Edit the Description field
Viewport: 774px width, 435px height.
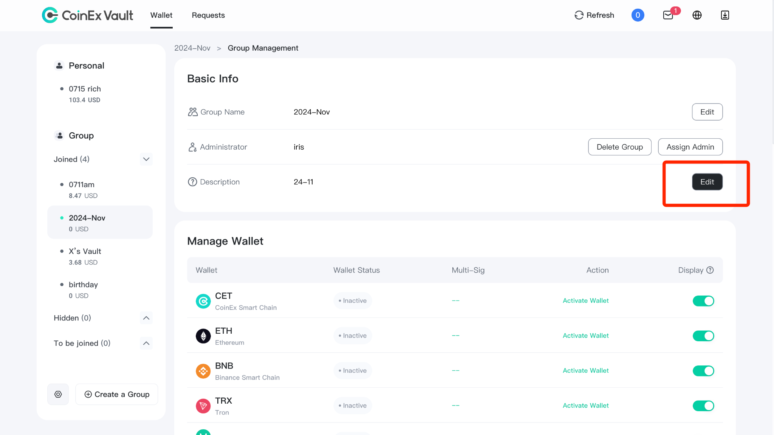pos(707,182)
